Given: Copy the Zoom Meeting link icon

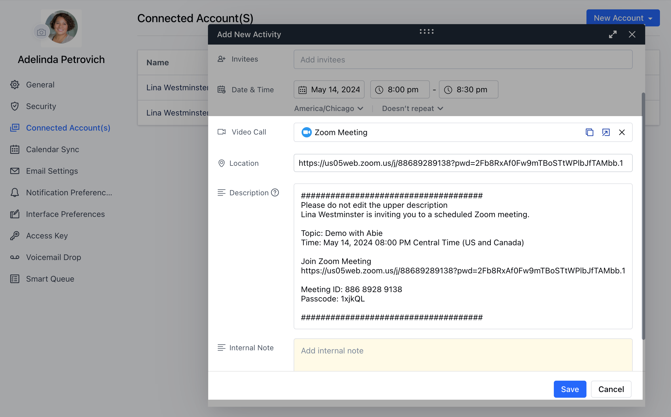Looking at the screenshot, I should click(589, 132).
